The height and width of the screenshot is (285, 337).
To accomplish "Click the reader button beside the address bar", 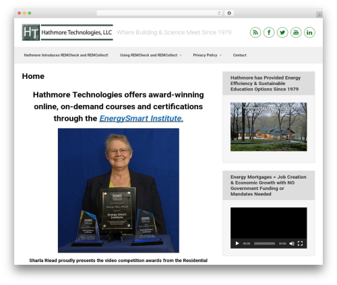I will pos(229,13).
